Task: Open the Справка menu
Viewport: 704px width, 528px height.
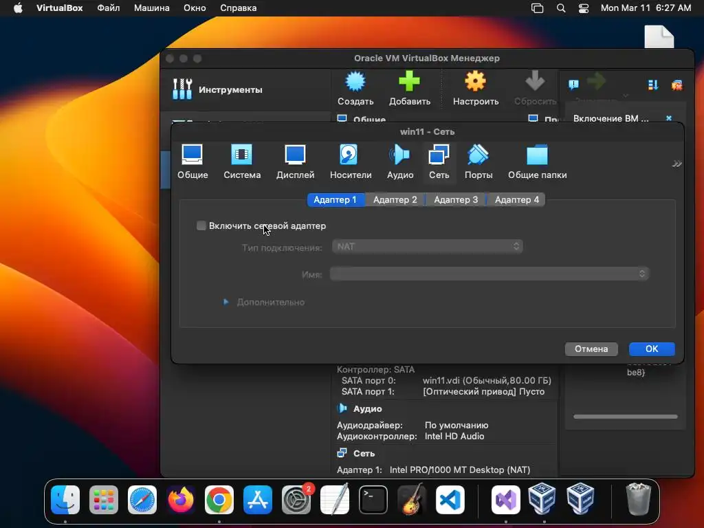Action: (239, 8)
